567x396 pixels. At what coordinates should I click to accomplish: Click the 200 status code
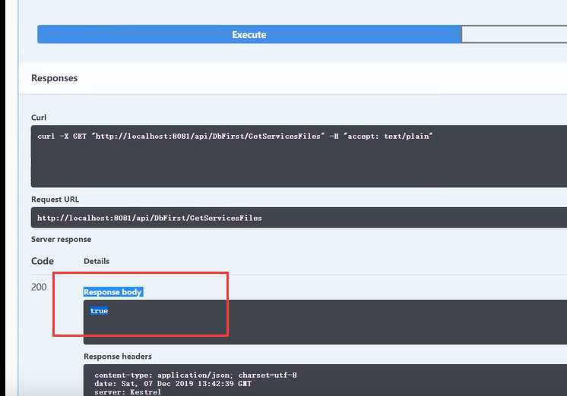pyautogui.click(x=39, y=287)
